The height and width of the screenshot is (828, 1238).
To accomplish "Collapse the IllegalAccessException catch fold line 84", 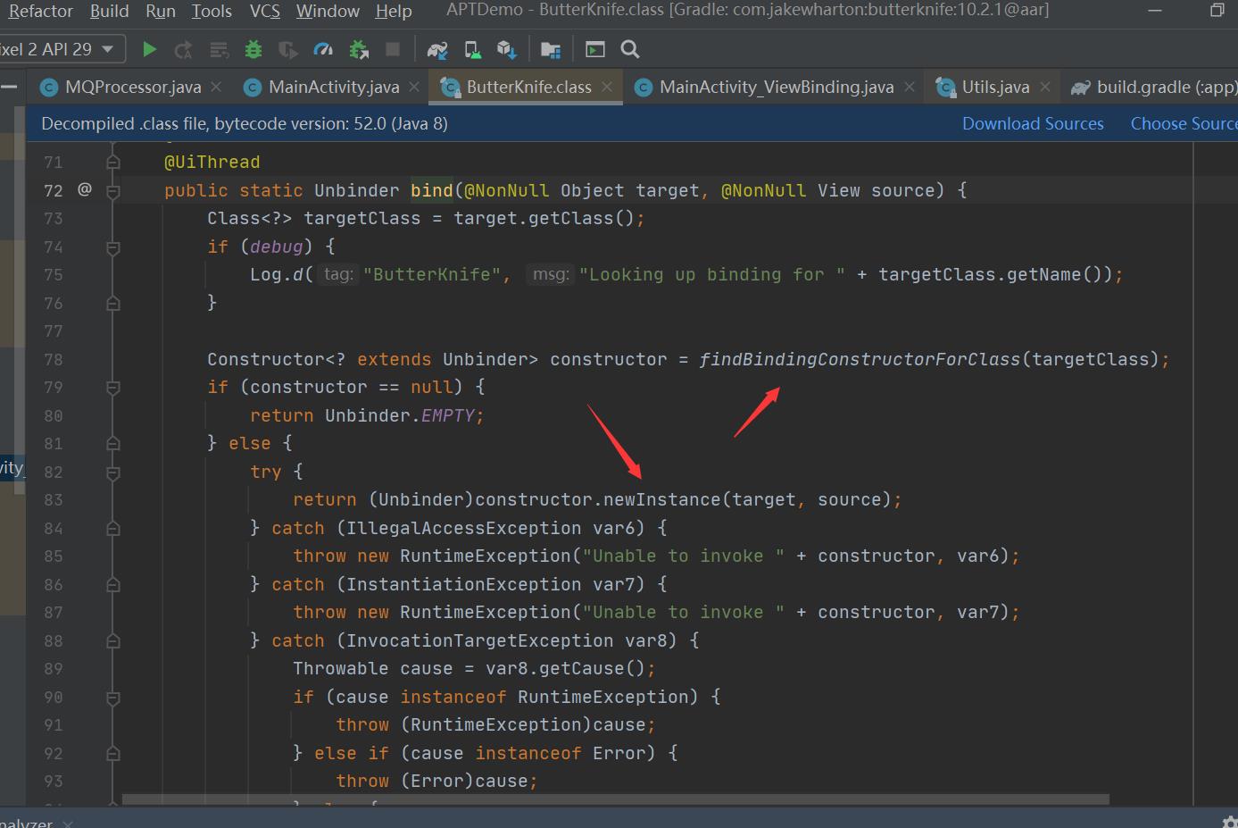I will [113, 529].
